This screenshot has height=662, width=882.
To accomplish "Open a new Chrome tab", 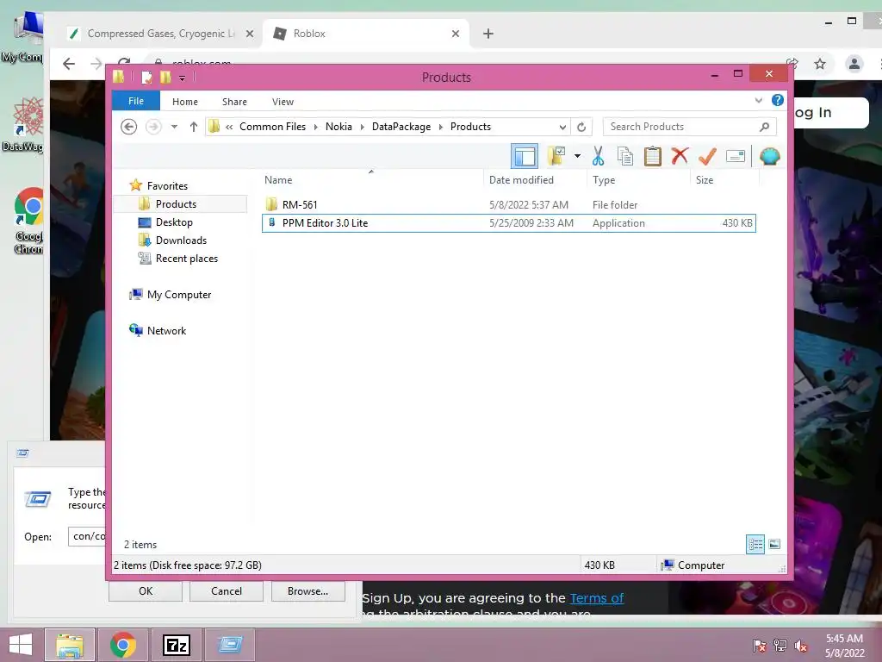I will [488, 34].
